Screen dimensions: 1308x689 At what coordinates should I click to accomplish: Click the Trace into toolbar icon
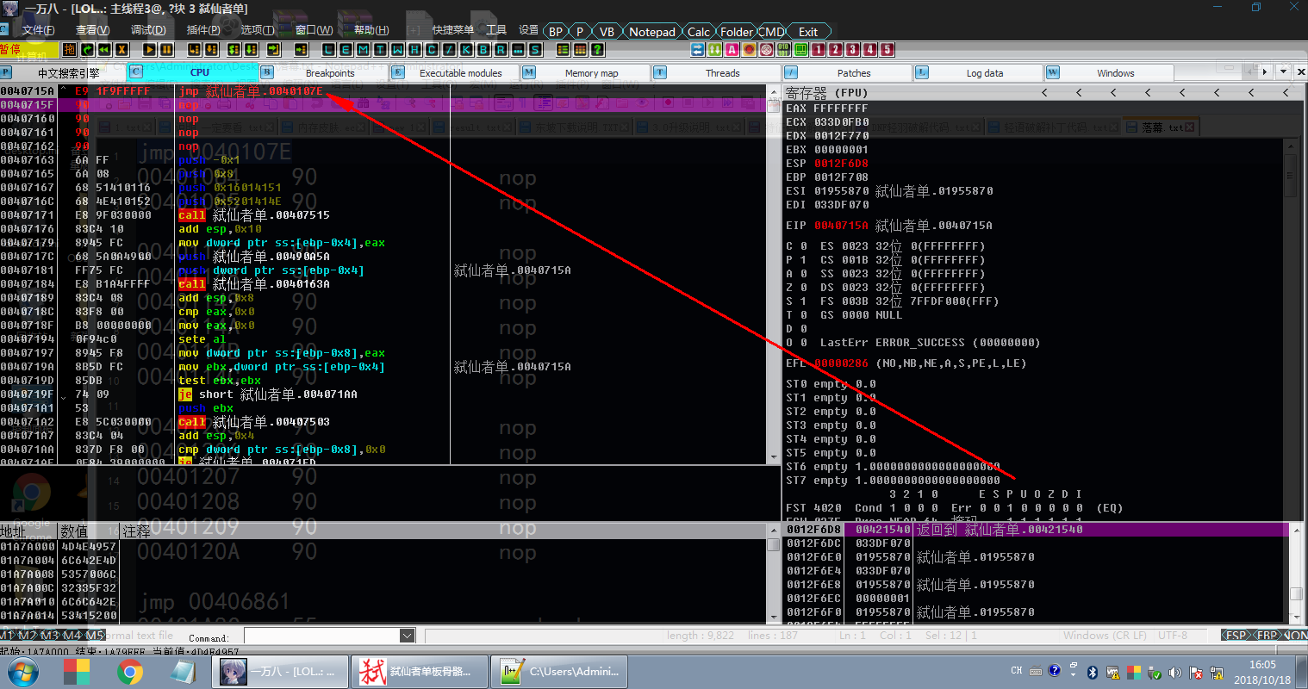[x=234, y=49]
